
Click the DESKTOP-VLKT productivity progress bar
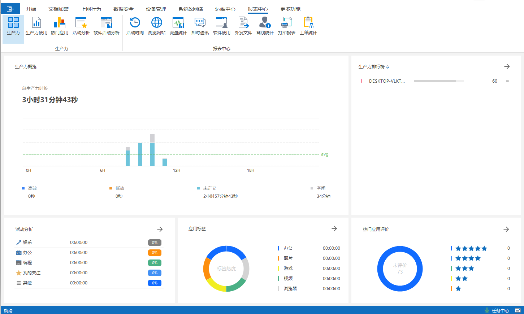438,81
